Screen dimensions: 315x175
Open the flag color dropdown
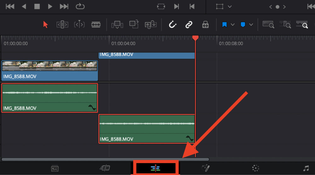point(233,25)
